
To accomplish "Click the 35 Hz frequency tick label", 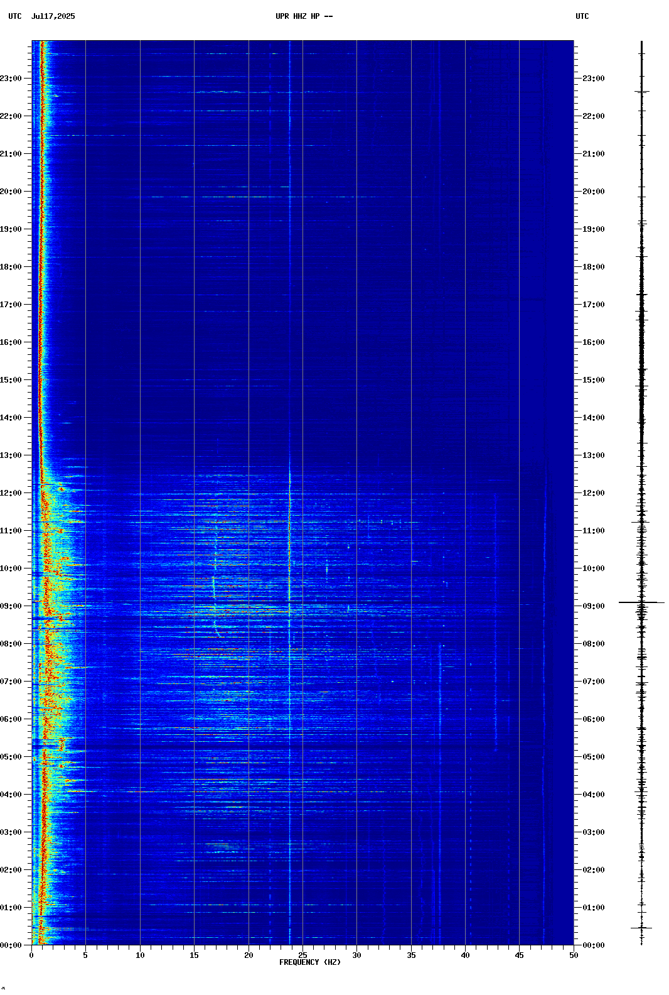I will pos(411,955).
